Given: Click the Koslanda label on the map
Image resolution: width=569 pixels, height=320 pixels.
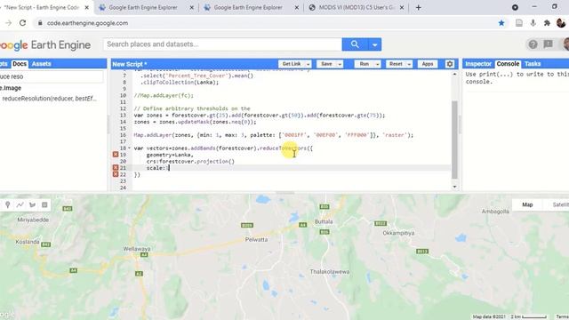Looking at the screenshot, I should coord(28,242).
